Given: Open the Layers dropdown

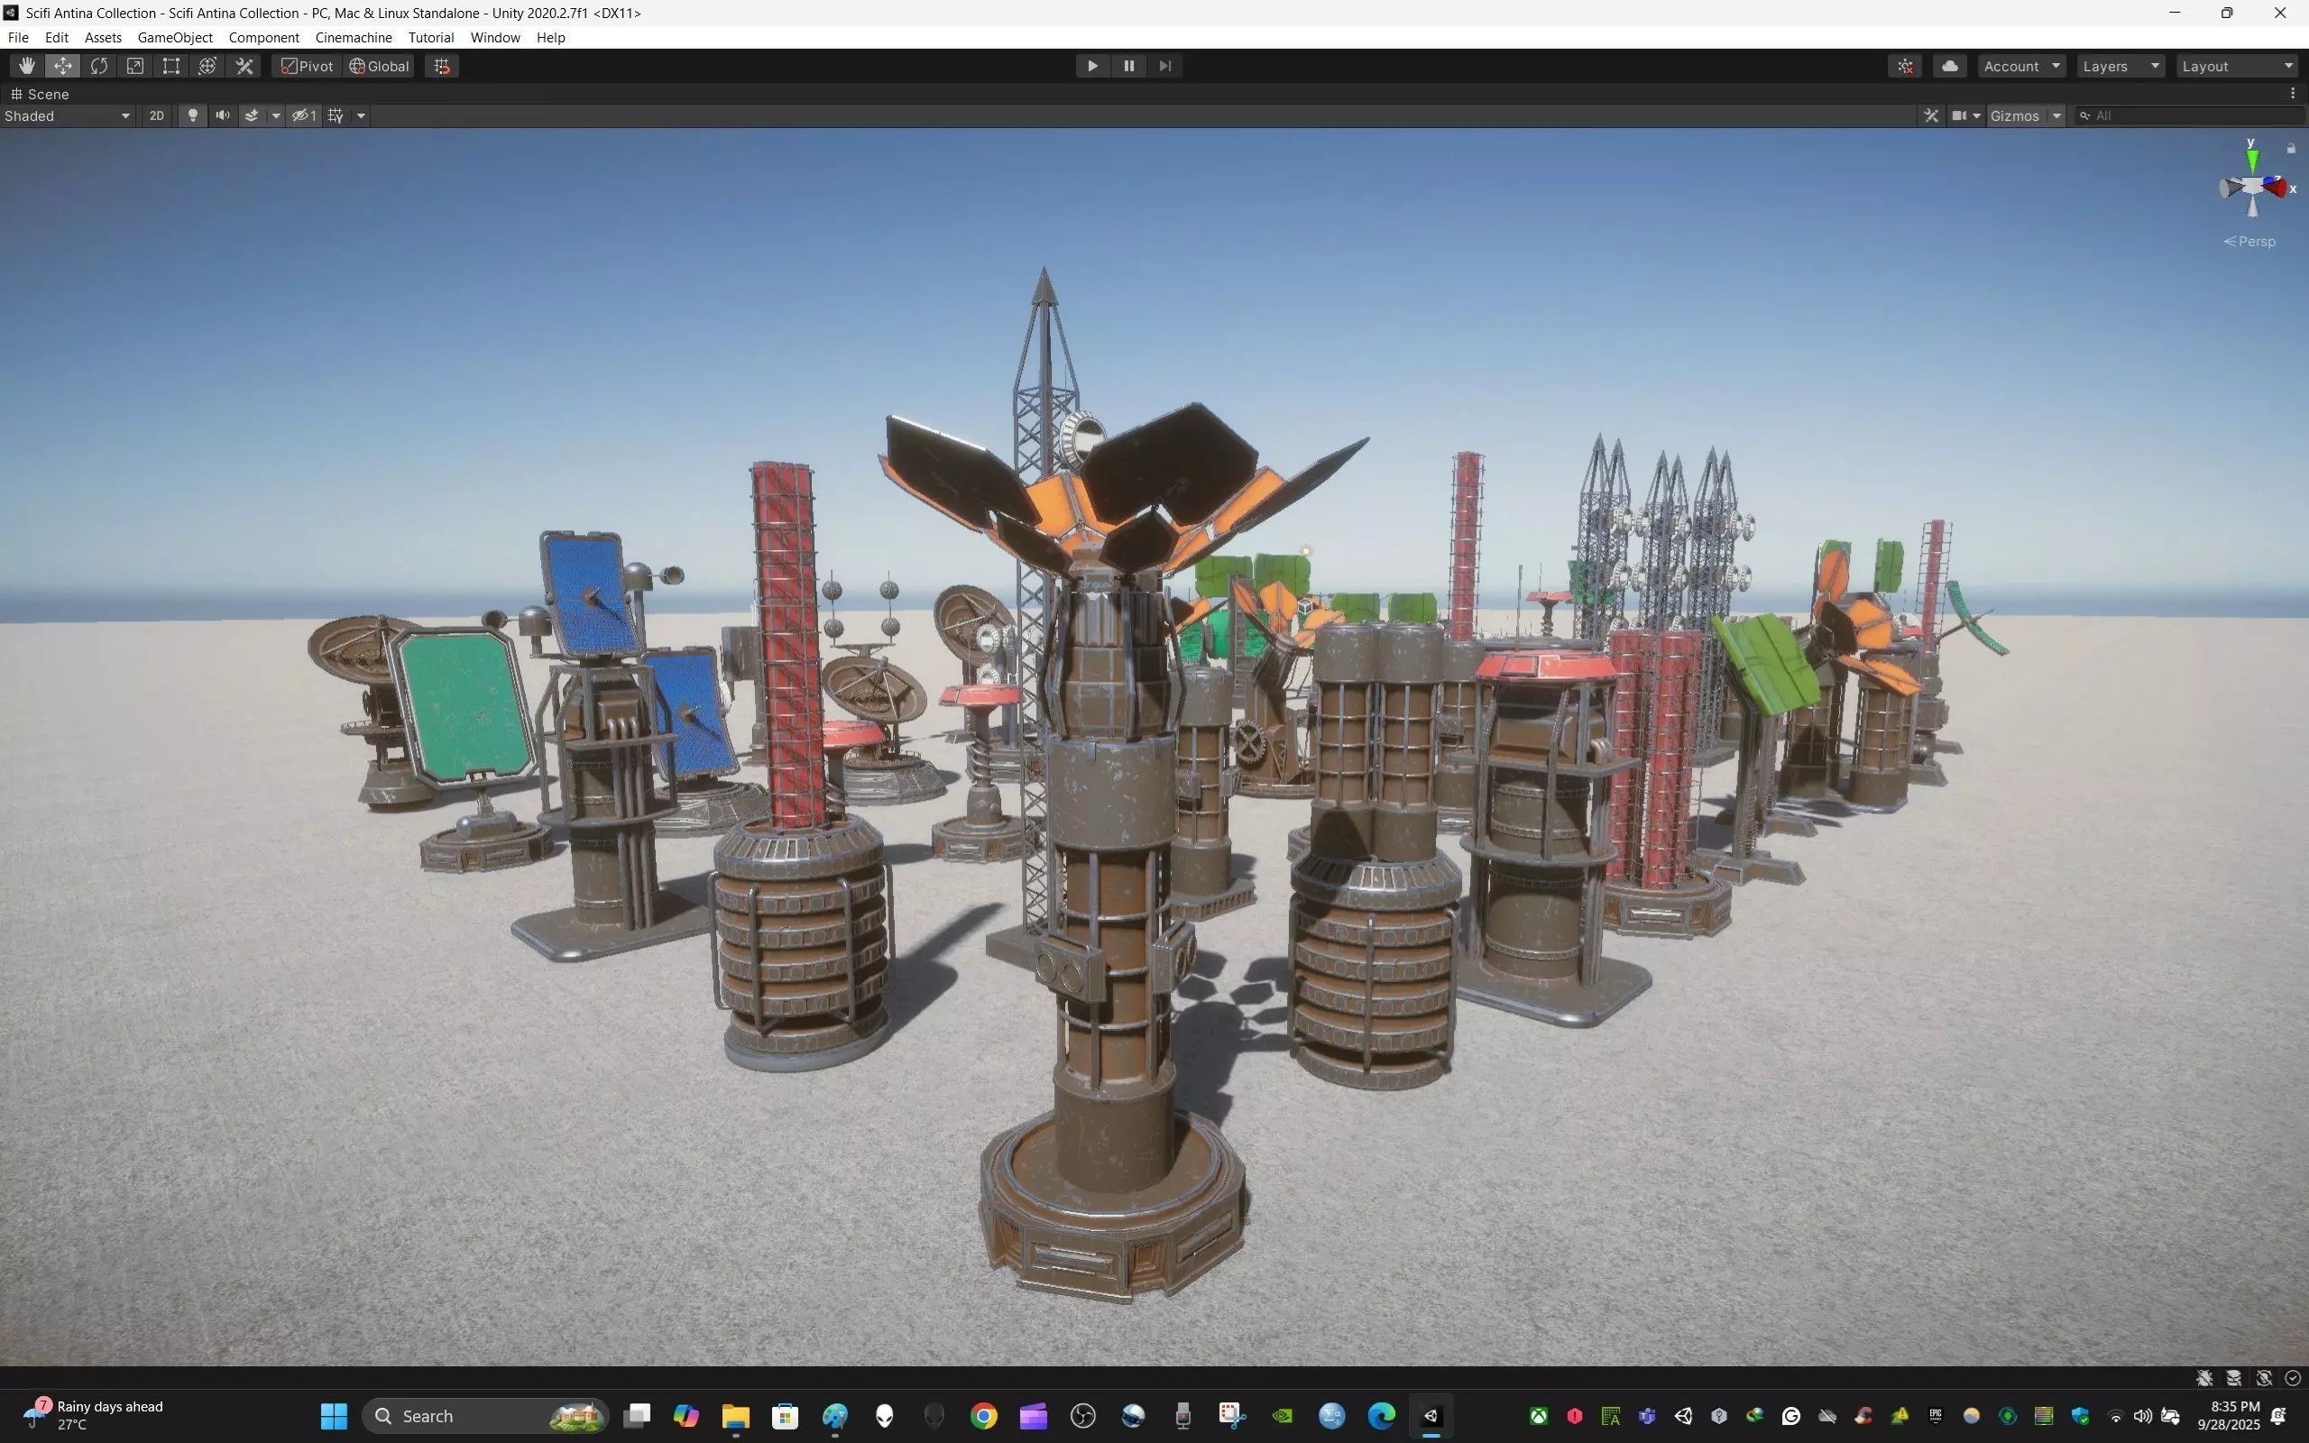Looking at the screenshot, I should tap(2120, 66).
